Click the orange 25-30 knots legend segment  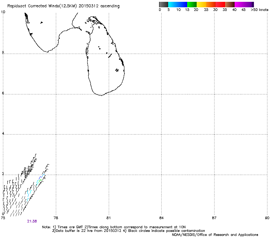211,4
